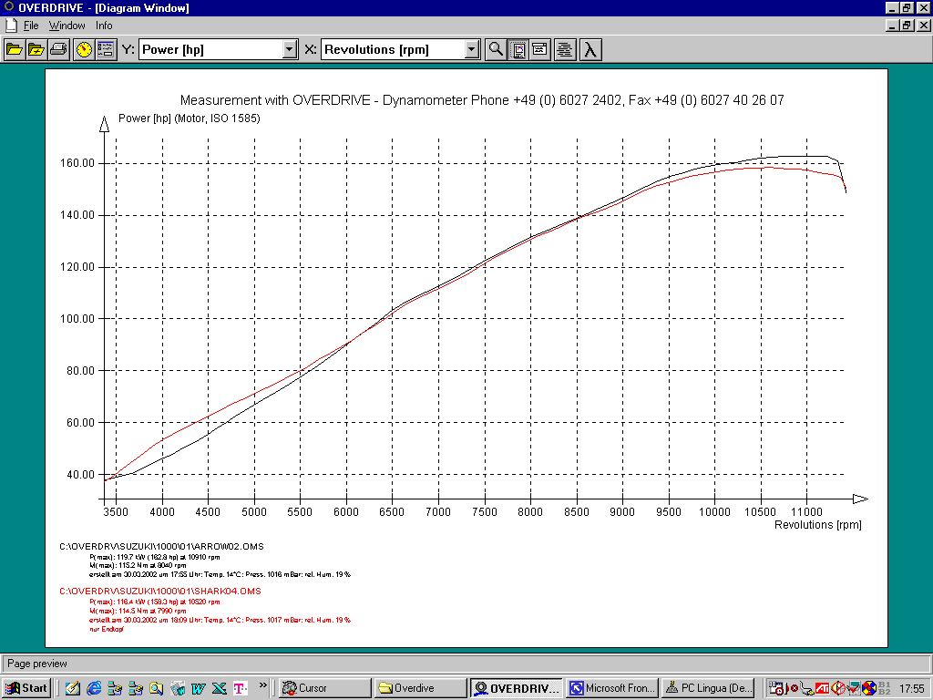Image resolution: width=933 pixels, height=700 pixels.
Task: Launch Word from the quick launch W icon
Action: pos(198,688)
